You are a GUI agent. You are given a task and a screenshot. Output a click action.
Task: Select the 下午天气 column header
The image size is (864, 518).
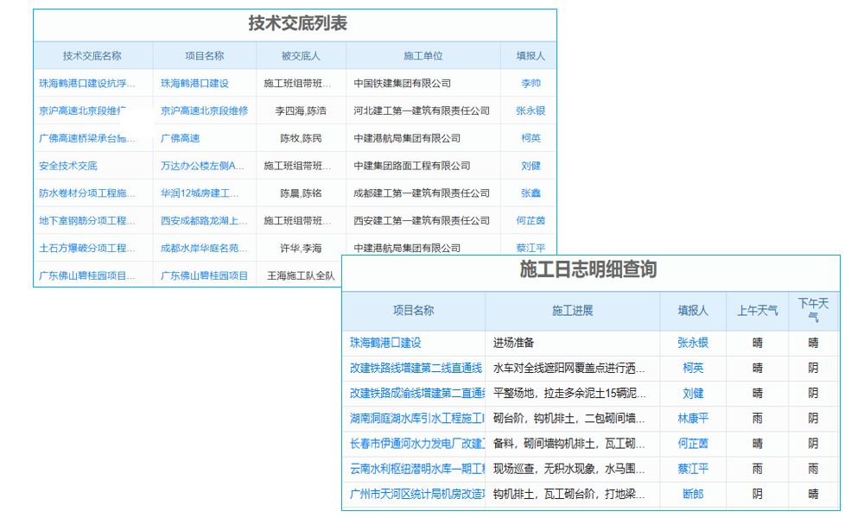pos(814,311)
